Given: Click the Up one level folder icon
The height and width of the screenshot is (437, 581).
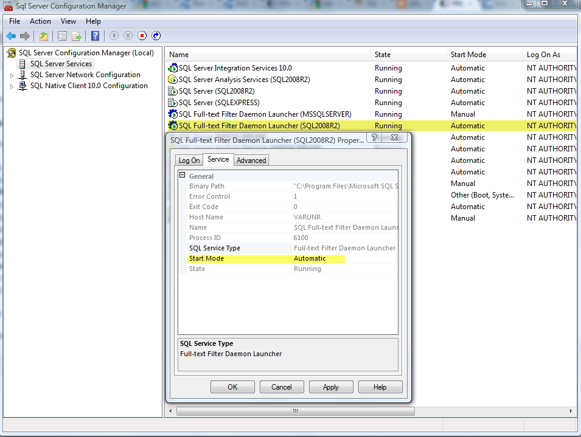Looking at the screenshot, I should tap(44, 36).
